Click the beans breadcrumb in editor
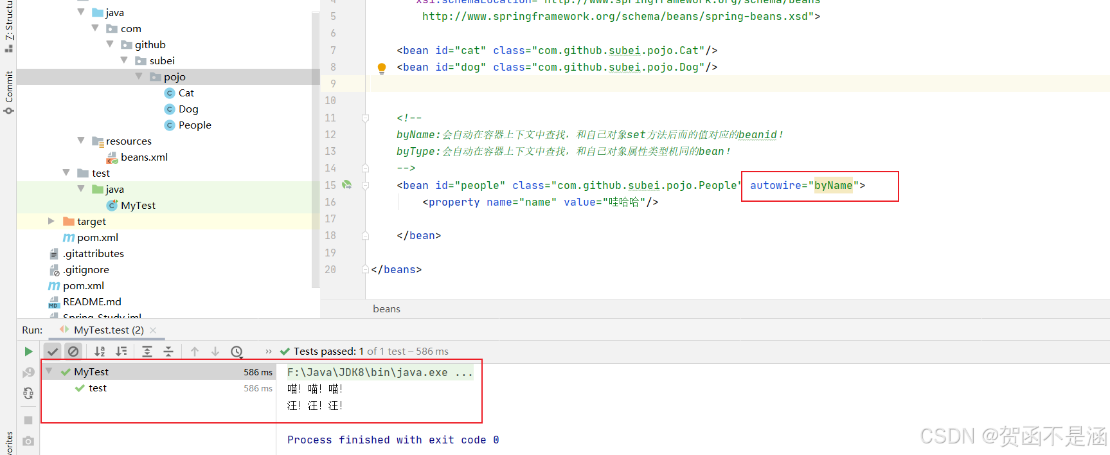The width and height of the screenshot is (1110, 455). [386, 309]
